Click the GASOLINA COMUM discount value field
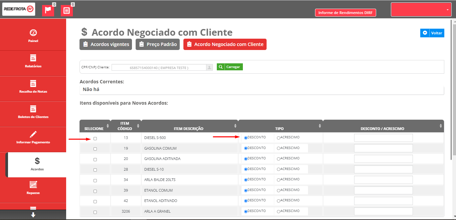 [x=384, y=148]
